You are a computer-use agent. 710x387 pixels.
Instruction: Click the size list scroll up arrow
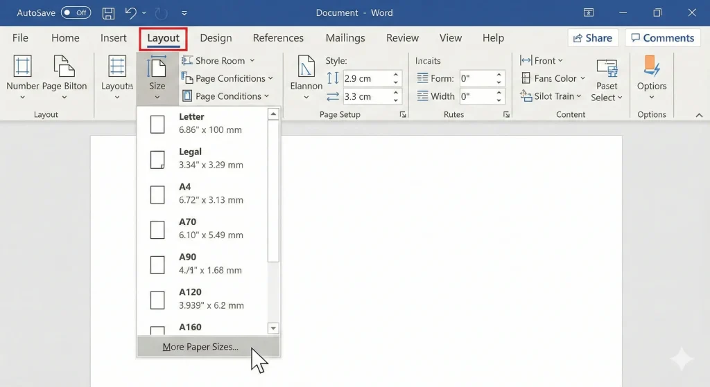(273, 114)
